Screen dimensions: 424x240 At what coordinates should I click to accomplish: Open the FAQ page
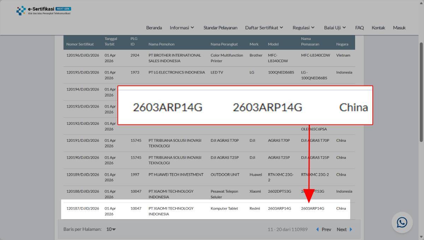359,28
